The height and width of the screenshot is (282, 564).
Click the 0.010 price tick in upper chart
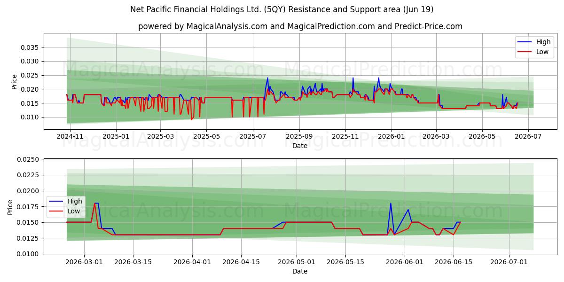coord(30,117)
